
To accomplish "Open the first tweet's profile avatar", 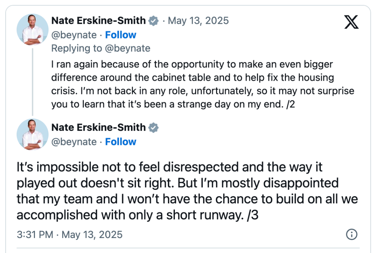I will click(32, 30).
